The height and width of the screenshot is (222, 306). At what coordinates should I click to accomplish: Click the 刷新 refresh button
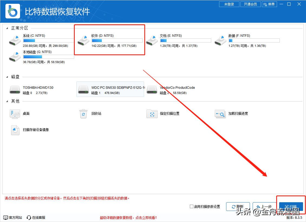point(238,206)
